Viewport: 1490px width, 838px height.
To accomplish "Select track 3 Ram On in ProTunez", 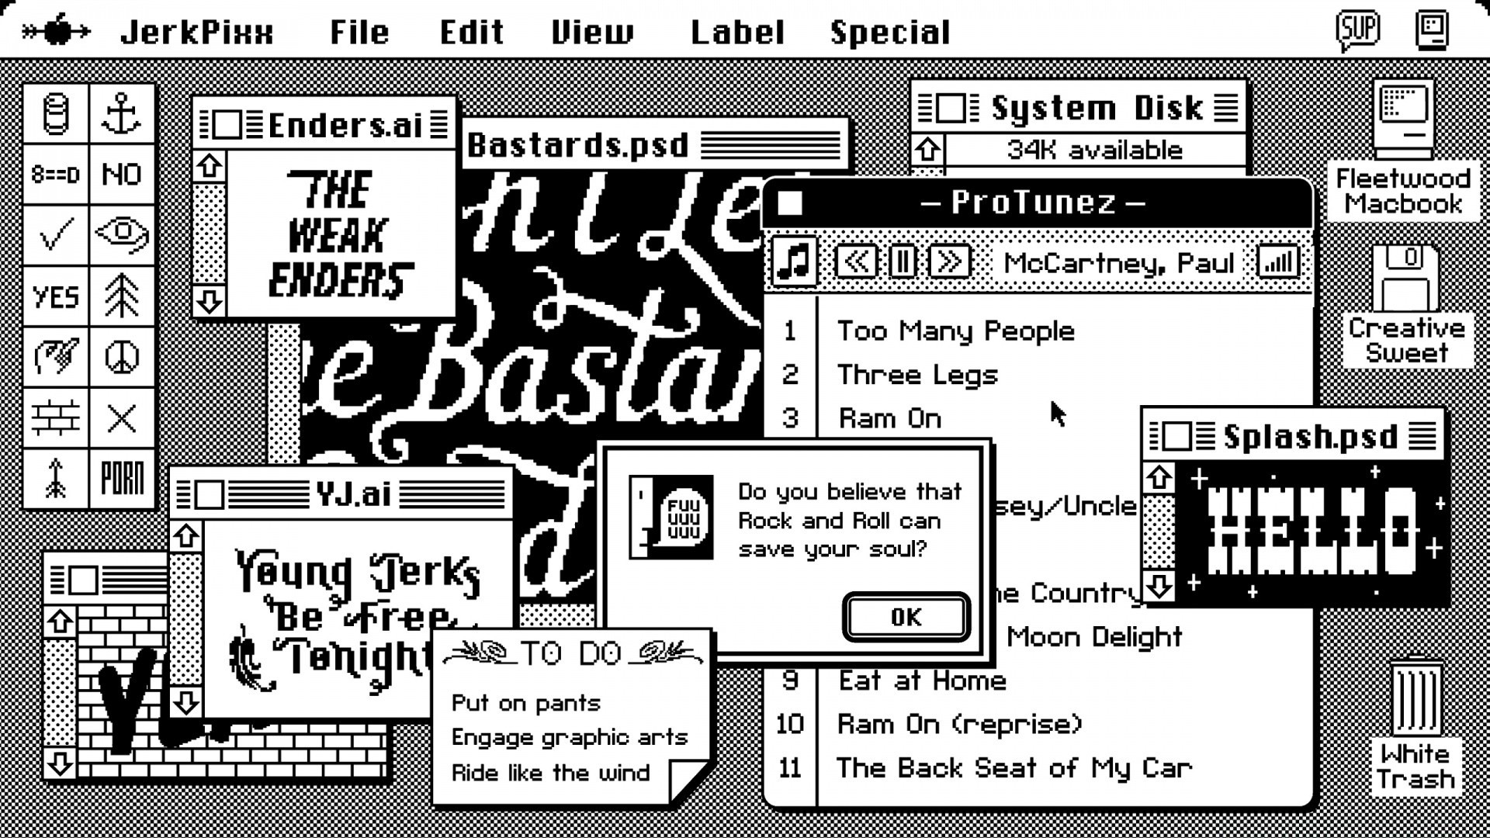I will coord(889,418).
